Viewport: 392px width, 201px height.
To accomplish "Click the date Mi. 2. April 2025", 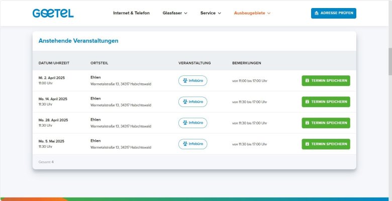I will pos(51,78).
